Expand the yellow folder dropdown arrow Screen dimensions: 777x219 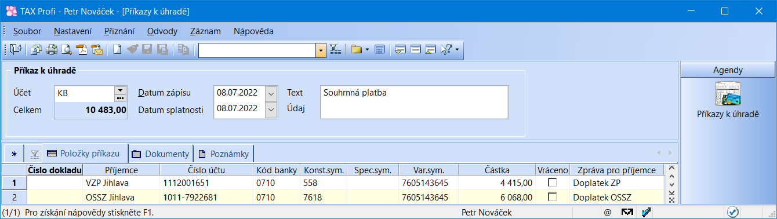[367, 50]
